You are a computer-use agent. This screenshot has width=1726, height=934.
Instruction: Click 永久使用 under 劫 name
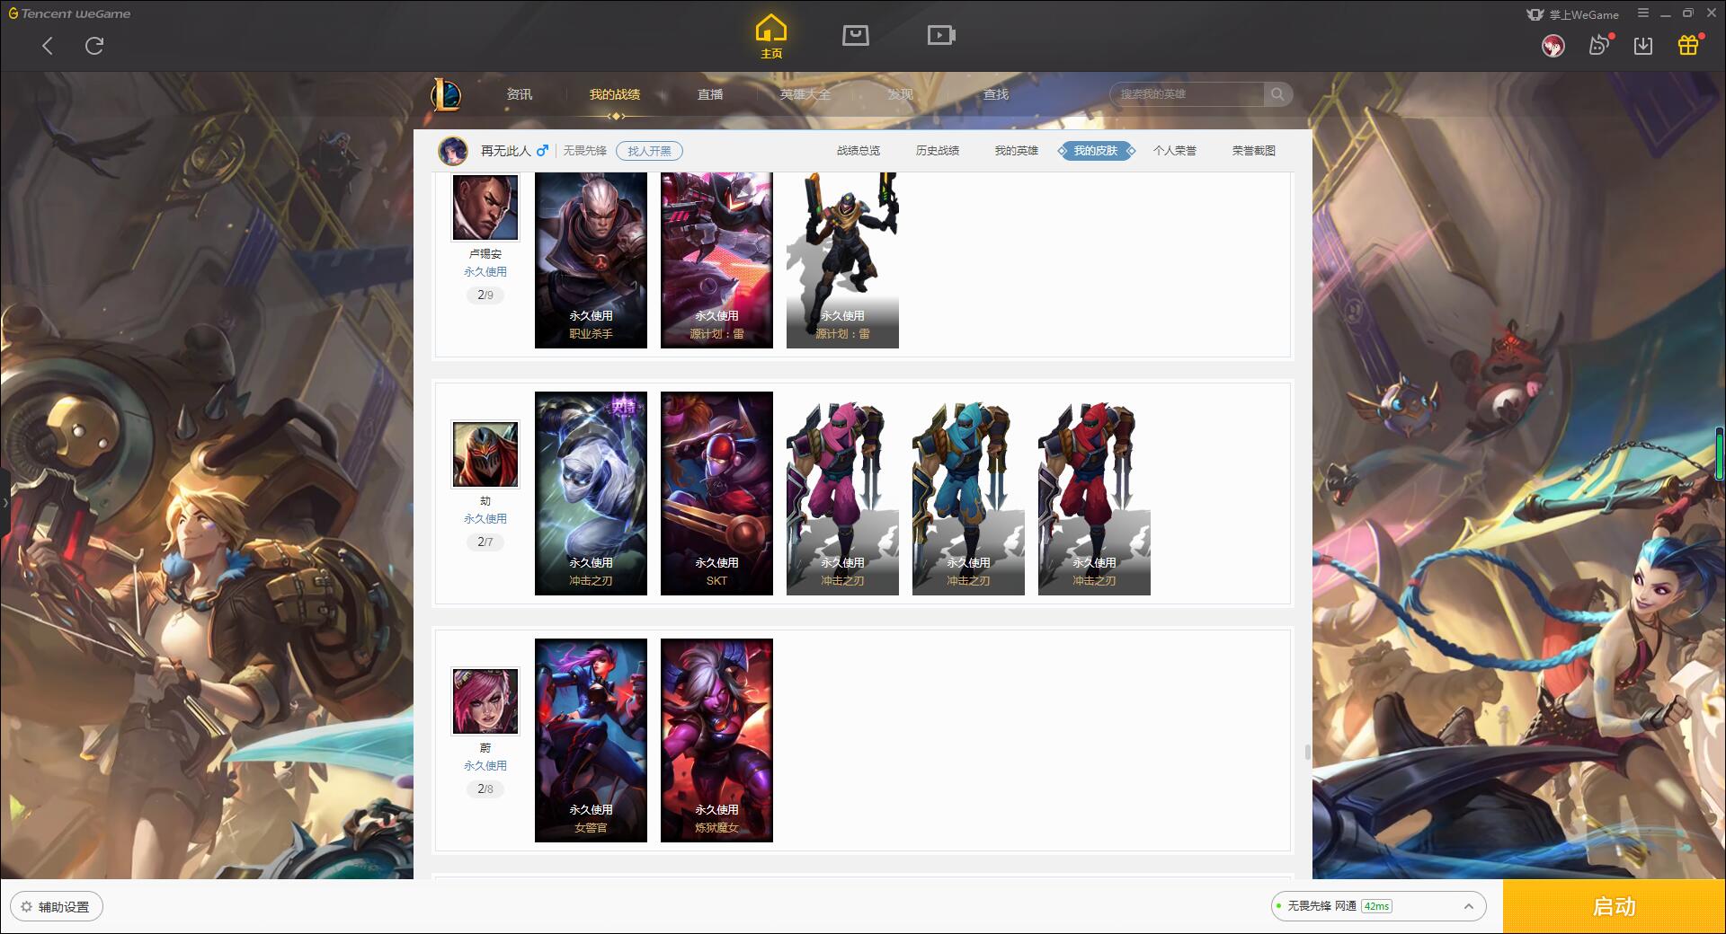pos(485,518)
